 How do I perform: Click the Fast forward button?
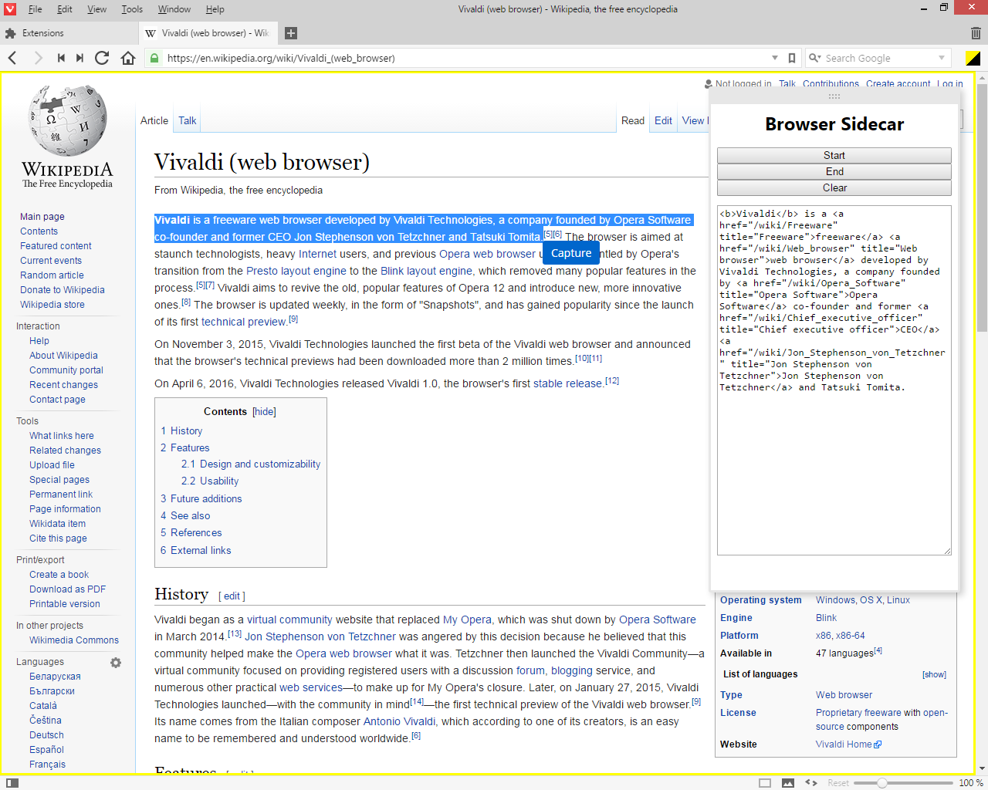pyautogui.click(x=80, y=58)
